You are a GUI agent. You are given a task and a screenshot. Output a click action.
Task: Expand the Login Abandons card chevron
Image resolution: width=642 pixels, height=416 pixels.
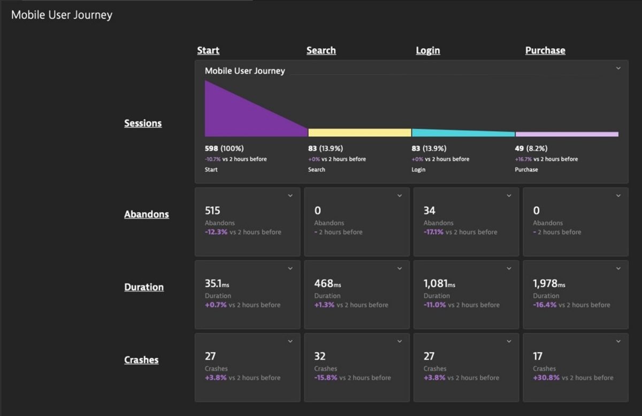coord(509,196)
